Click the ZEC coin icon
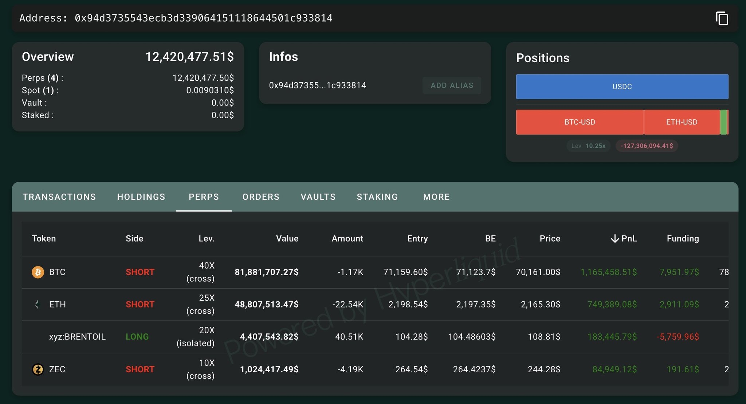 (x=38, y=369)
